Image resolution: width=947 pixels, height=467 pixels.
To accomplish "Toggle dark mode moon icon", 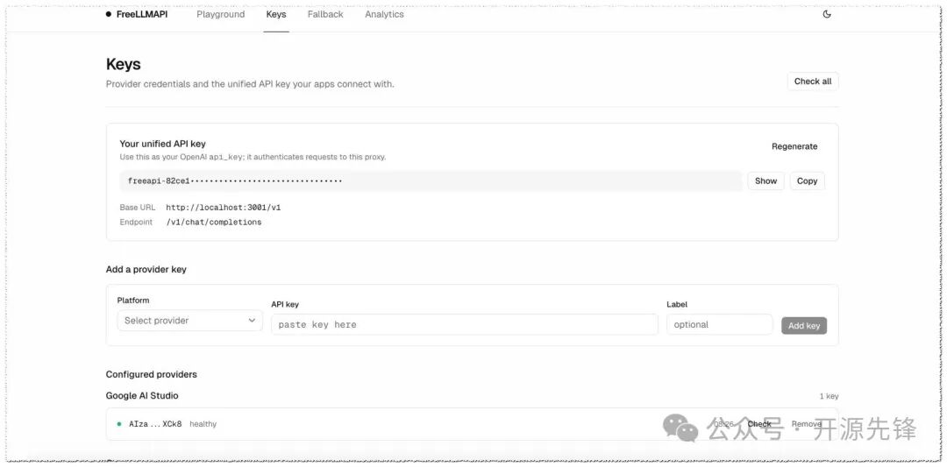I will click(827, 15).
